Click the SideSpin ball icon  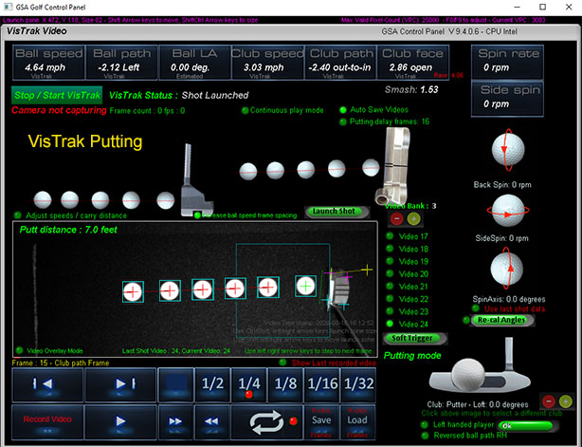click(508, 211)
